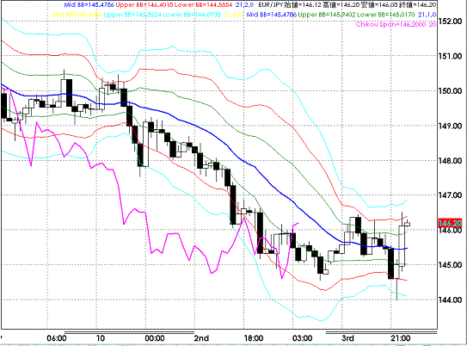Viewport: 467px width, 346px height.
Task: Click the green 'Upper BB=145.9402' legend text
Action: 327,15
